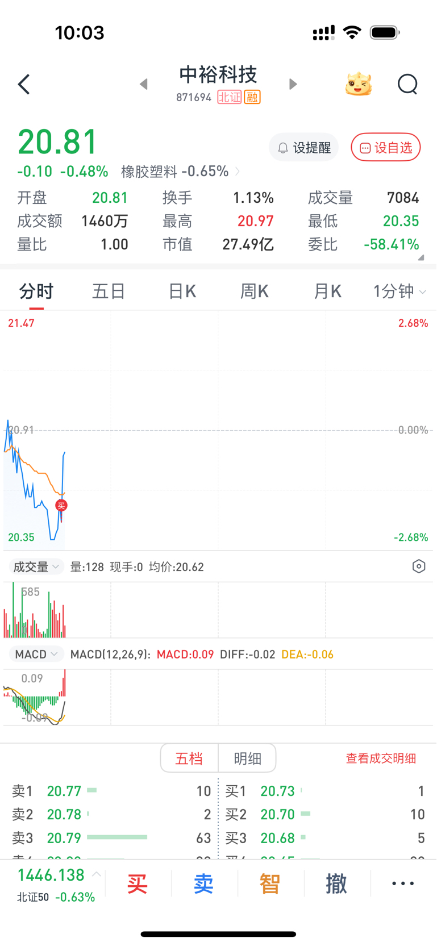
Task: Tap the winking mascot assistant icon
Action: point(359,84)
